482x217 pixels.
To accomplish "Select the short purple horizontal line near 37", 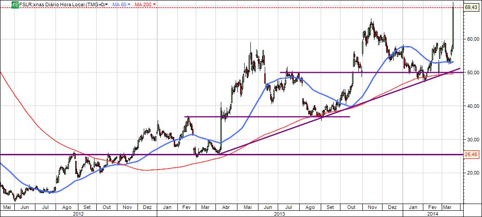I will click(267, 117).
